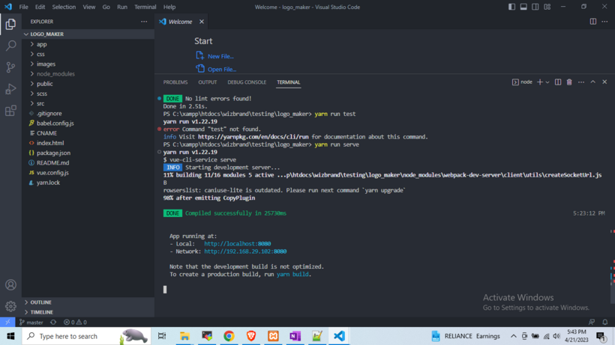Image resolution: width=615 pixels, height=345 pixels.
Task: Open the Extensions view
Action: tap(10, 111)
